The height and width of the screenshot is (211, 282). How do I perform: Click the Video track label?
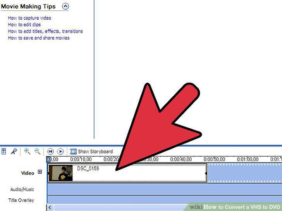(28, 173)
